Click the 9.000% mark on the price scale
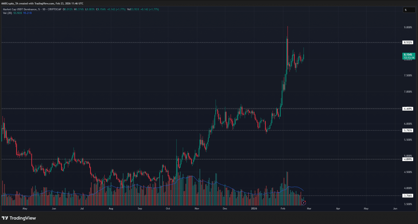This screenshot has height=224, width=418. [x=408, y=27]
